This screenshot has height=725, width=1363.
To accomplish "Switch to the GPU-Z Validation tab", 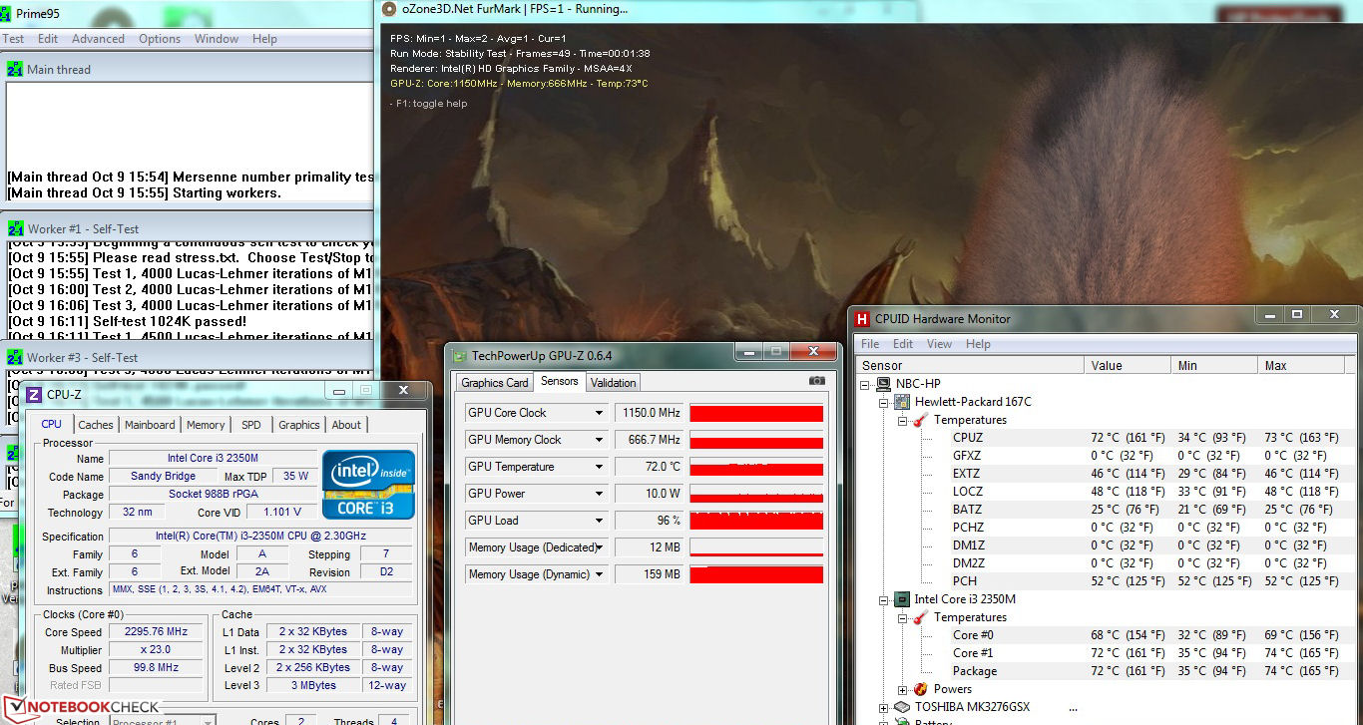I will [613, 383].
